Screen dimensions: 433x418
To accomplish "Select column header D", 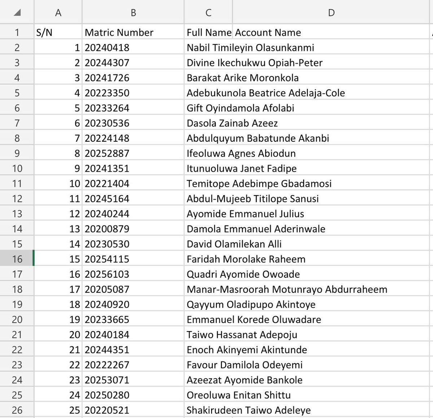I will 331,12.
